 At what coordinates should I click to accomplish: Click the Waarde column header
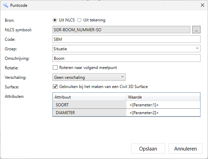tap(163, 97)
